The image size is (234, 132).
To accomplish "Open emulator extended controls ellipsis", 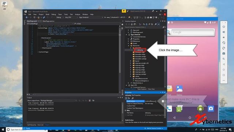I will [x=223, y=80].
